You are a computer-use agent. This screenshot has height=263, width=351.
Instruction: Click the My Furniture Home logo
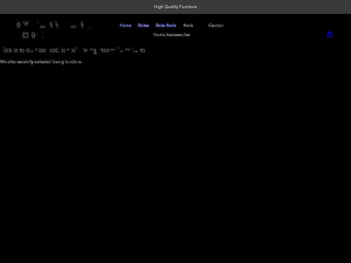point(53,30)
